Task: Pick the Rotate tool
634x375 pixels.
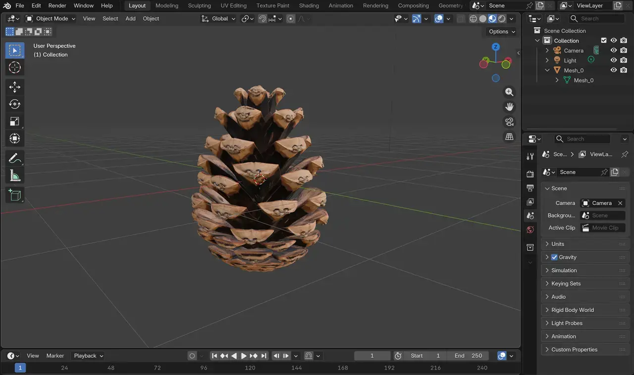Action: pyautogui.click(x=14, y=104)
